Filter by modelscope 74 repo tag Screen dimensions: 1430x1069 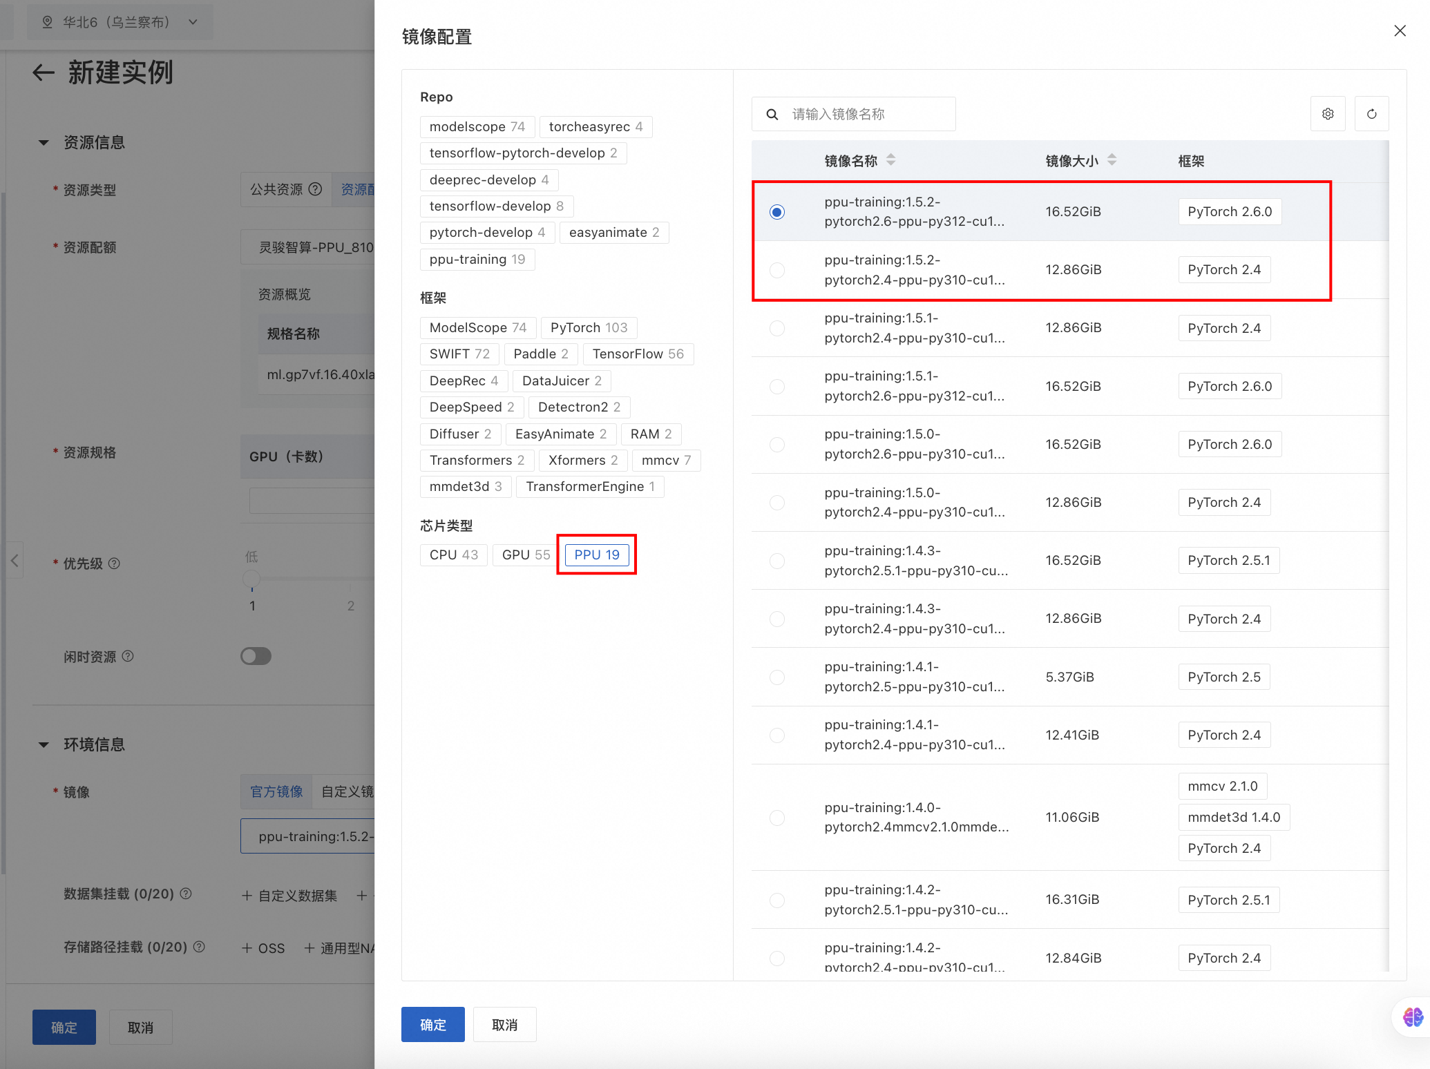477,127
